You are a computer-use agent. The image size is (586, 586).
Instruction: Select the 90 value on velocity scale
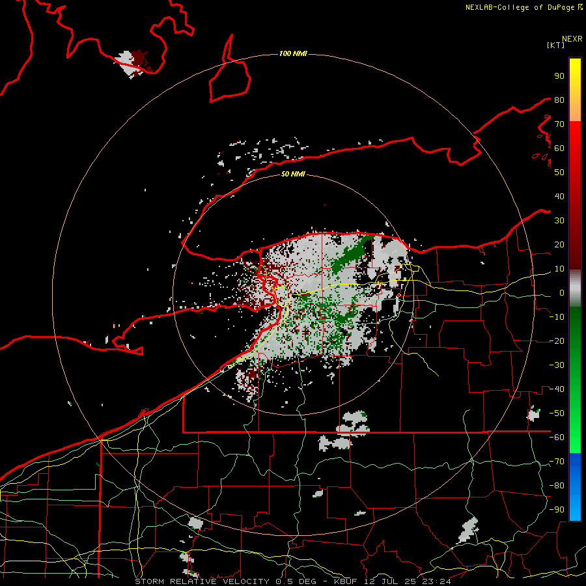coord(559,76)
